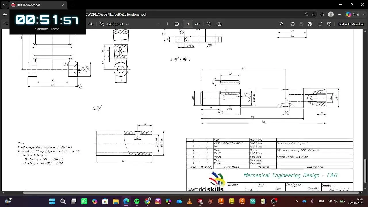Viewport: 368px width, 207px height.
Task: Click the Save PDF icon
Action: point(301,24)
